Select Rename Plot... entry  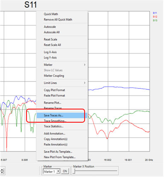pos(62,103)
